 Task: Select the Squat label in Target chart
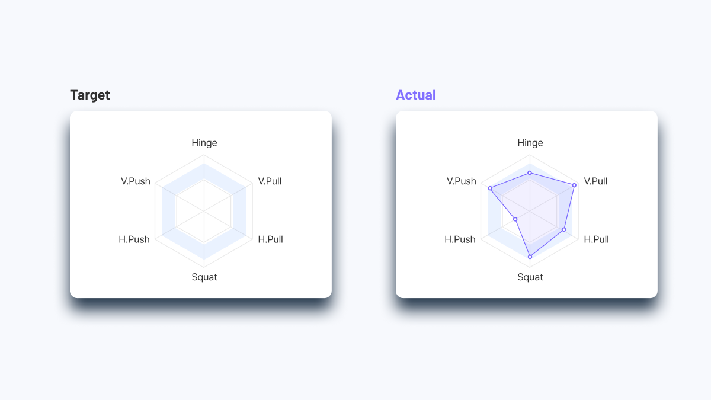coord(204,277)
